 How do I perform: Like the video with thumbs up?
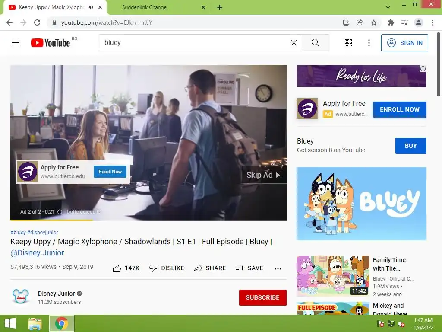[126, 268]
